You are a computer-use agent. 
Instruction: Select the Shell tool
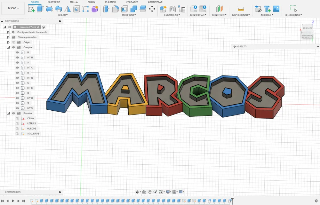pos(125,9)
